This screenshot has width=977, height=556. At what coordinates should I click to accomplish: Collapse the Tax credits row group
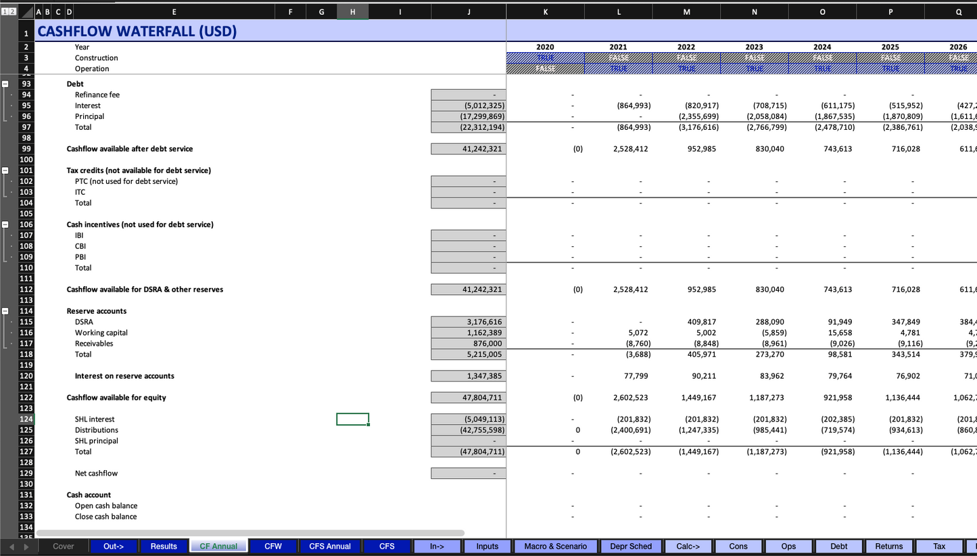pyautogui.click(x=5, y=170)
